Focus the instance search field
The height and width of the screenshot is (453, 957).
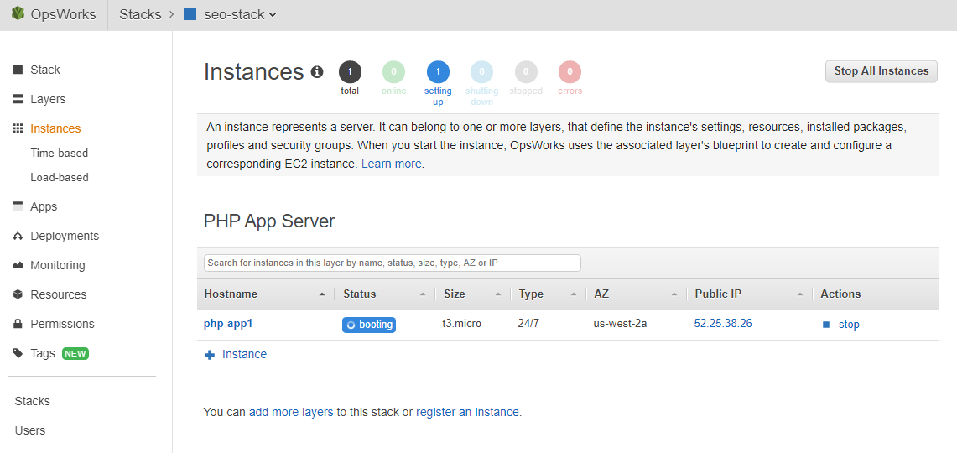point(393,263)
